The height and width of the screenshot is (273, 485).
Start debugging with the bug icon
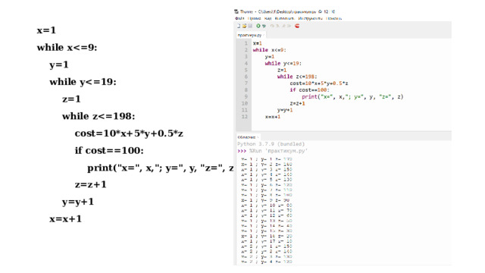click(x=264, y=26)
